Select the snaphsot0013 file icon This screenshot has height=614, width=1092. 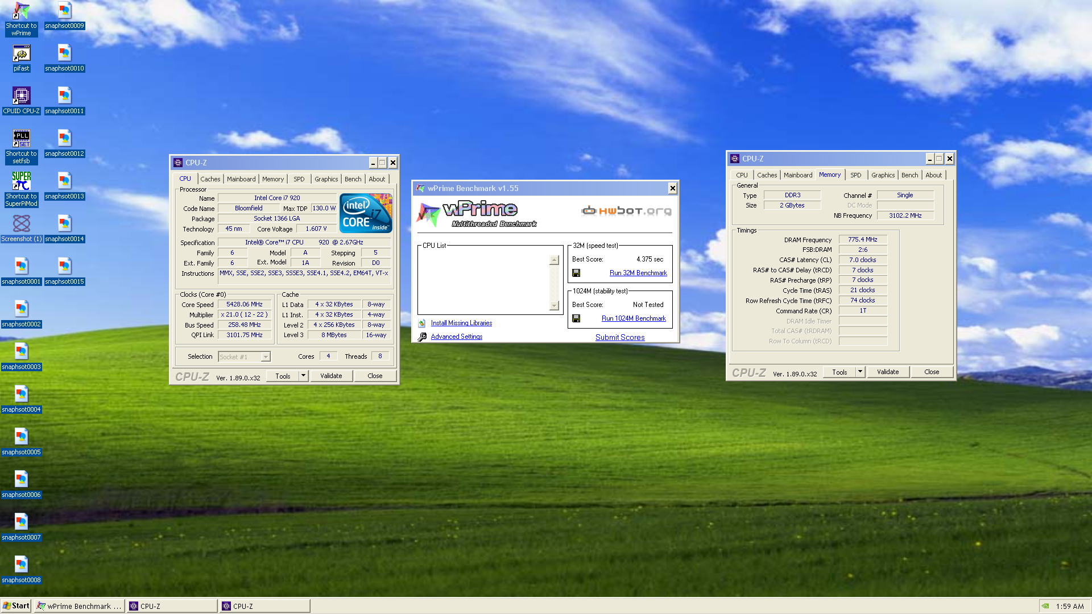click(x=64, y=186)
